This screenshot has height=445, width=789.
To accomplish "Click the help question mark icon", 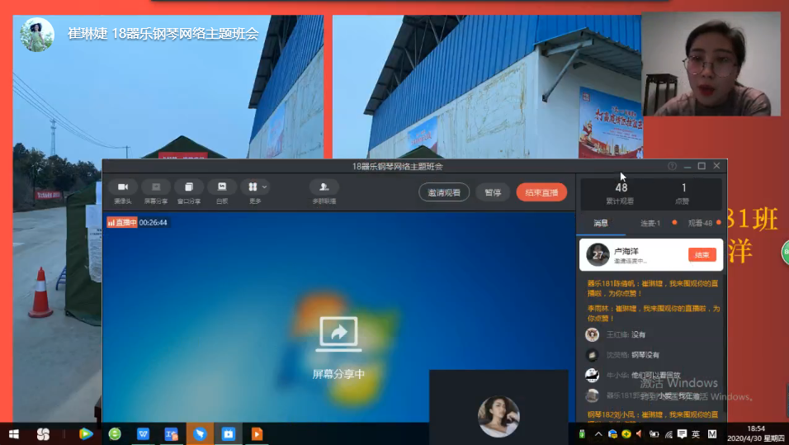I will click(672, 166).
